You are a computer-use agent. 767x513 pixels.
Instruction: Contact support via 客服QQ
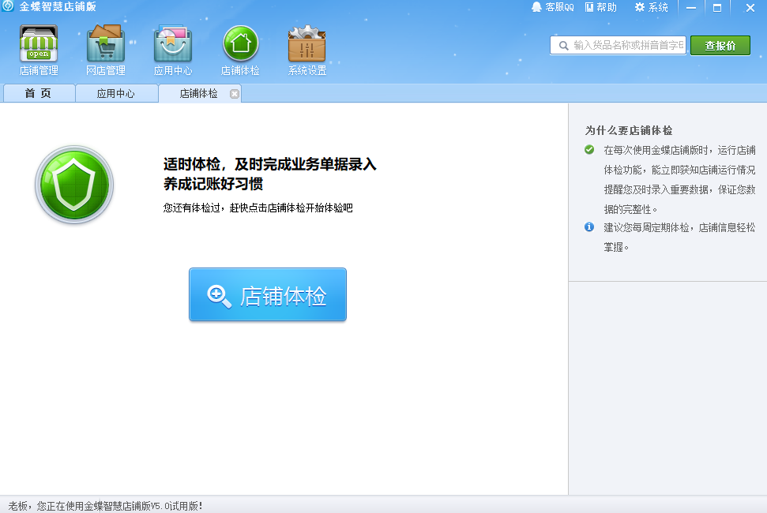[x=553, y=7]
